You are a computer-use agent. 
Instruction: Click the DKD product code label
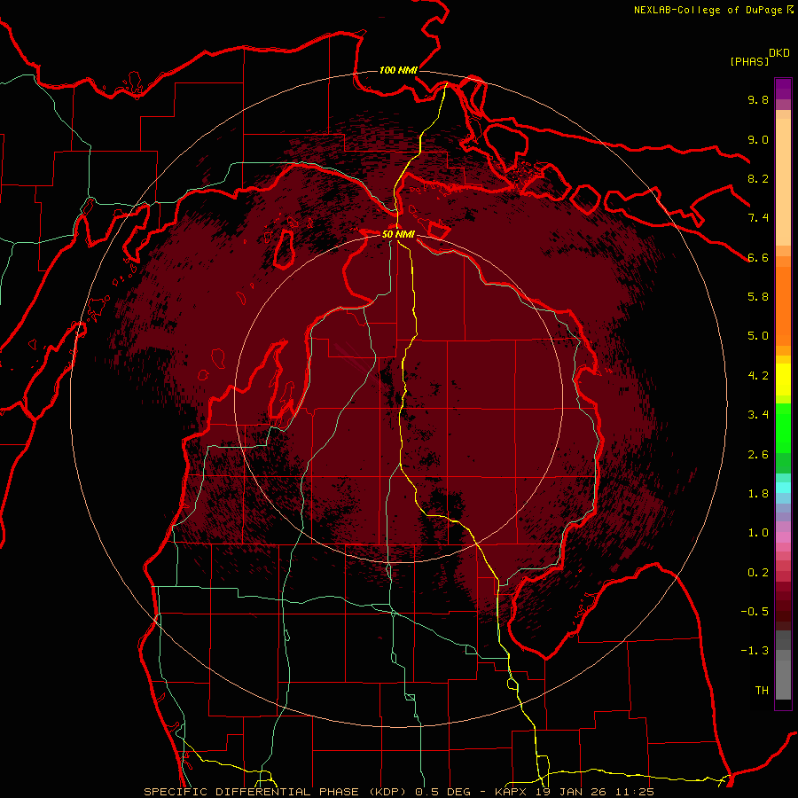(x=779, y=53)
